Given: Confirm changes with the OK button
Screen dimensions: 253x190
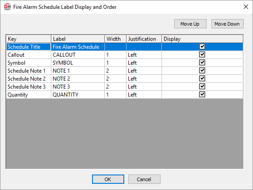Looking at the screenshot, I should (x=108, y=179).
